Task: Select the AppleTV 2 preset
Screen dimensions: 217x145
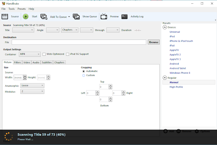Action: pyautogui.click(x=175, y=55)
